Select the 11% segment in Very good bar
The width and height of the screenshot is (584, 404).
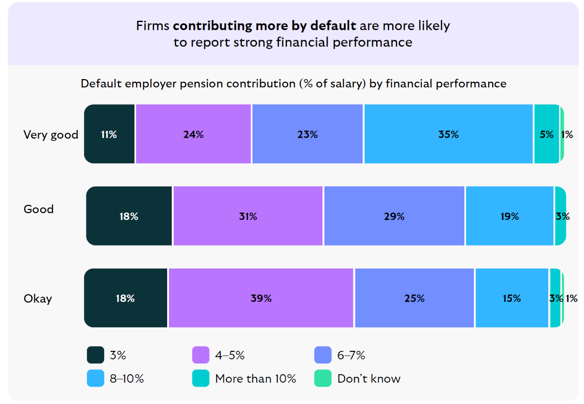[x=109, y=134]
